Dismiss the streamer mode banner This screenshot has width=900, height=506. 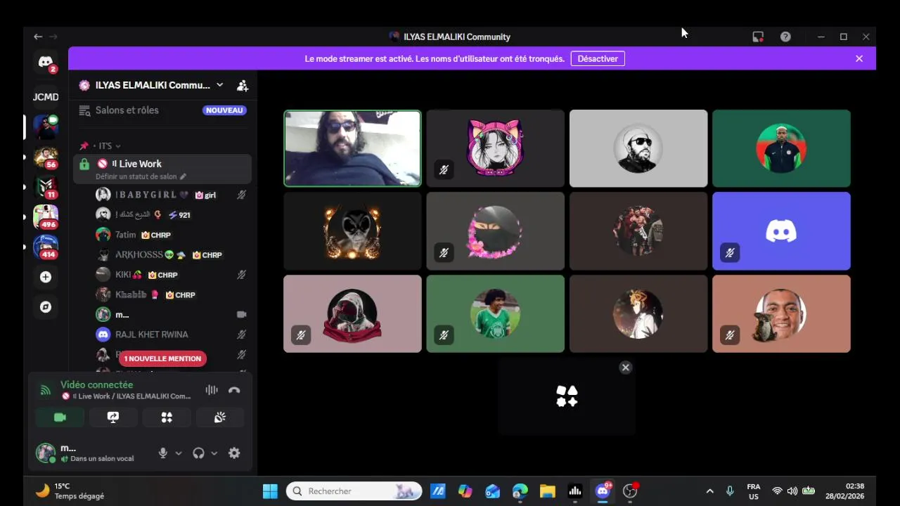[859, 59]
